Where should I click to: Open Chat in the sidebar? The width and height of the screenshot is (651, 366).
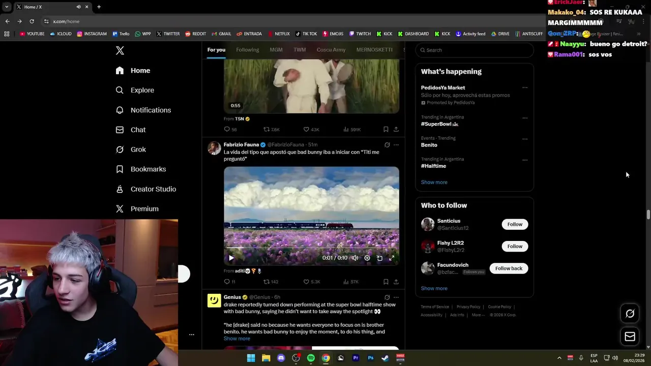tap(130, 130)
